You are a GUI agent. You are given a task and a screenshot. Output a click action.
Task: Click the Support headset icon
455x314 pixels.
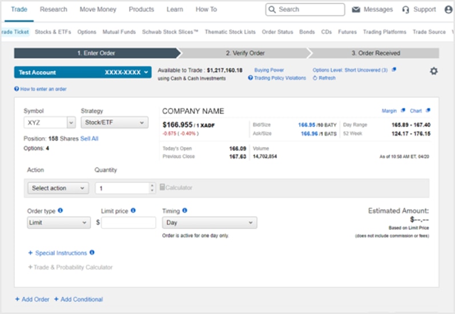pyautogui.click(x=405, y=10)
